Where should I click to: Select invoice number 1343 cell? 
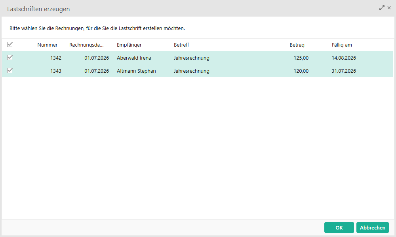[x=56, y=71]
